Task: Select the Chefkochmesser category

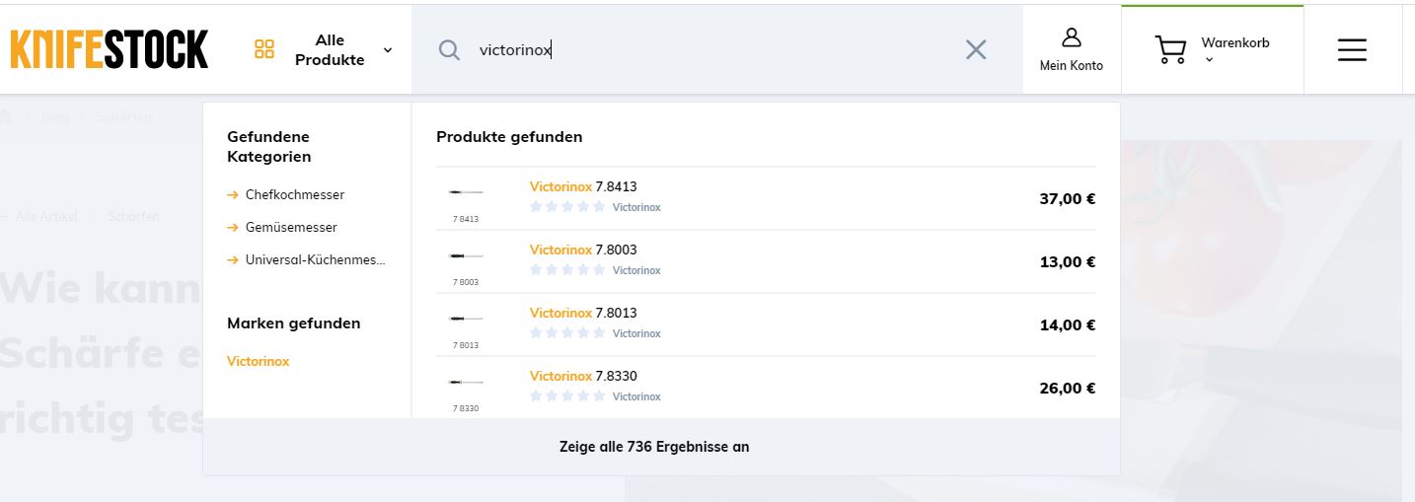Action: 295,195
